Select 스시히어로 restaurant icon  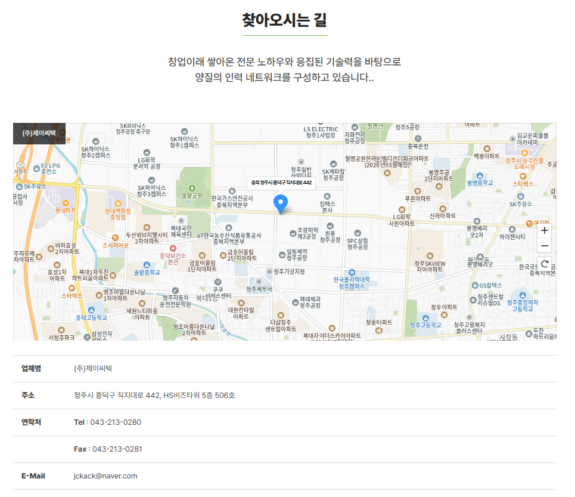pyautogui.click(x=115, y=238)
